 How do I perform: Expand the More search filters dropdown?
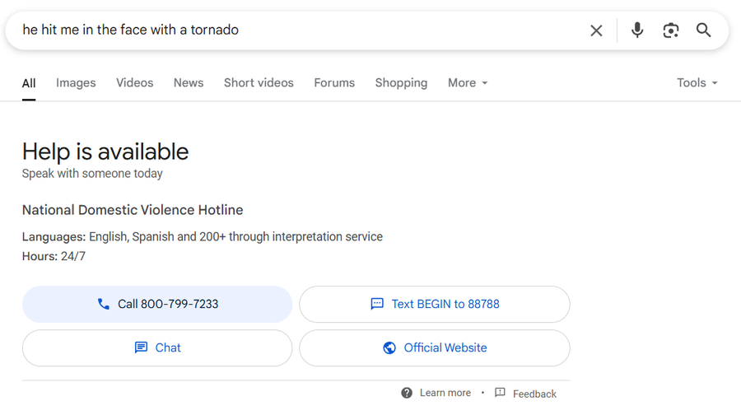[468, 82]
